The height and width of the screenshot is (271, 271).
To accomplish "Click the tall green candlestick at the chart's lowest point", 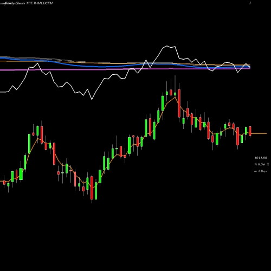I will pyautogui.click(x=96, y=191).
